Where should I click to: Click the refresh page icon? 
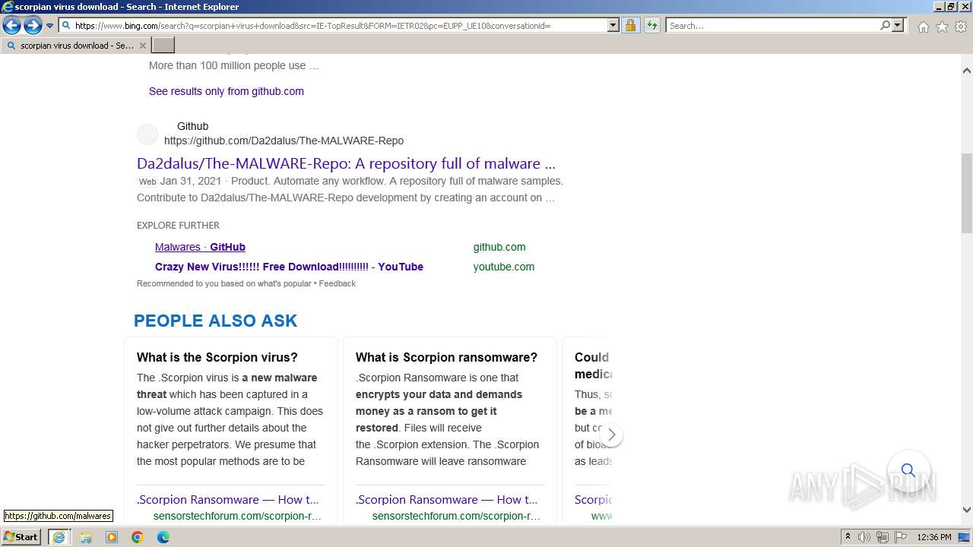pos(651,26)
